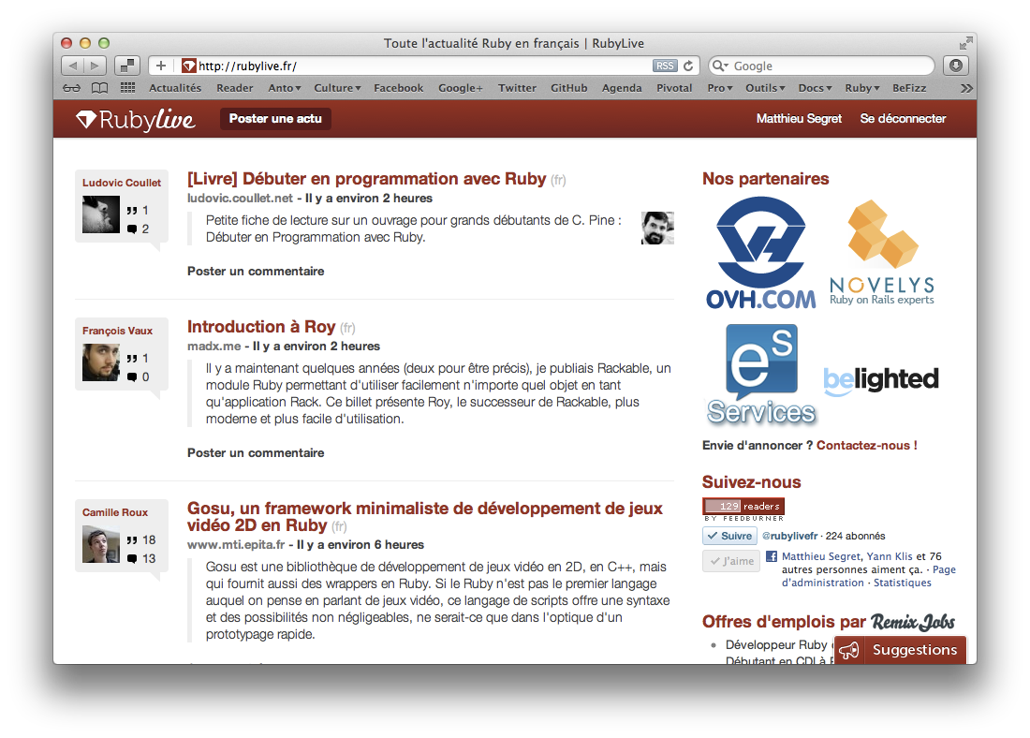Toggle the J'aime Facebook like button
The width and height of the screenshot is (1030, 738).
click(730, 559)
